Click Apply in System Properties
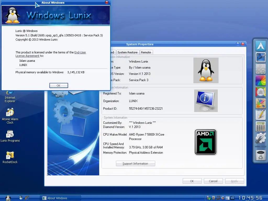Viewport: 268px width, 201px height. [x=234, y=181]
